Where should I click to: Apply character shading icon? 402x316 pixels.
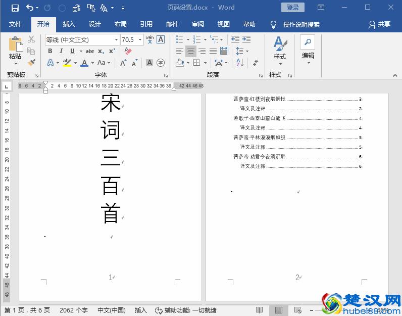pyautogui.click(x=149, y=63)
